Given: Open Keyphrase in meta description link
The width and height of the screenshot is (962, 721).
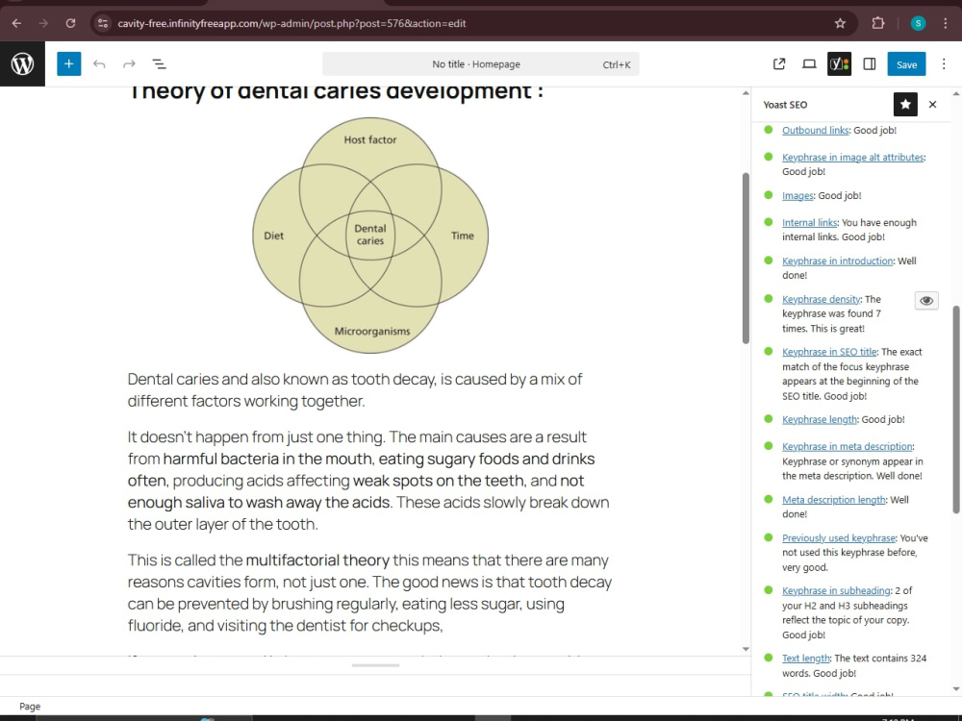Looking at the screenshot, I should pyautogui.click(x=847, y=446).
